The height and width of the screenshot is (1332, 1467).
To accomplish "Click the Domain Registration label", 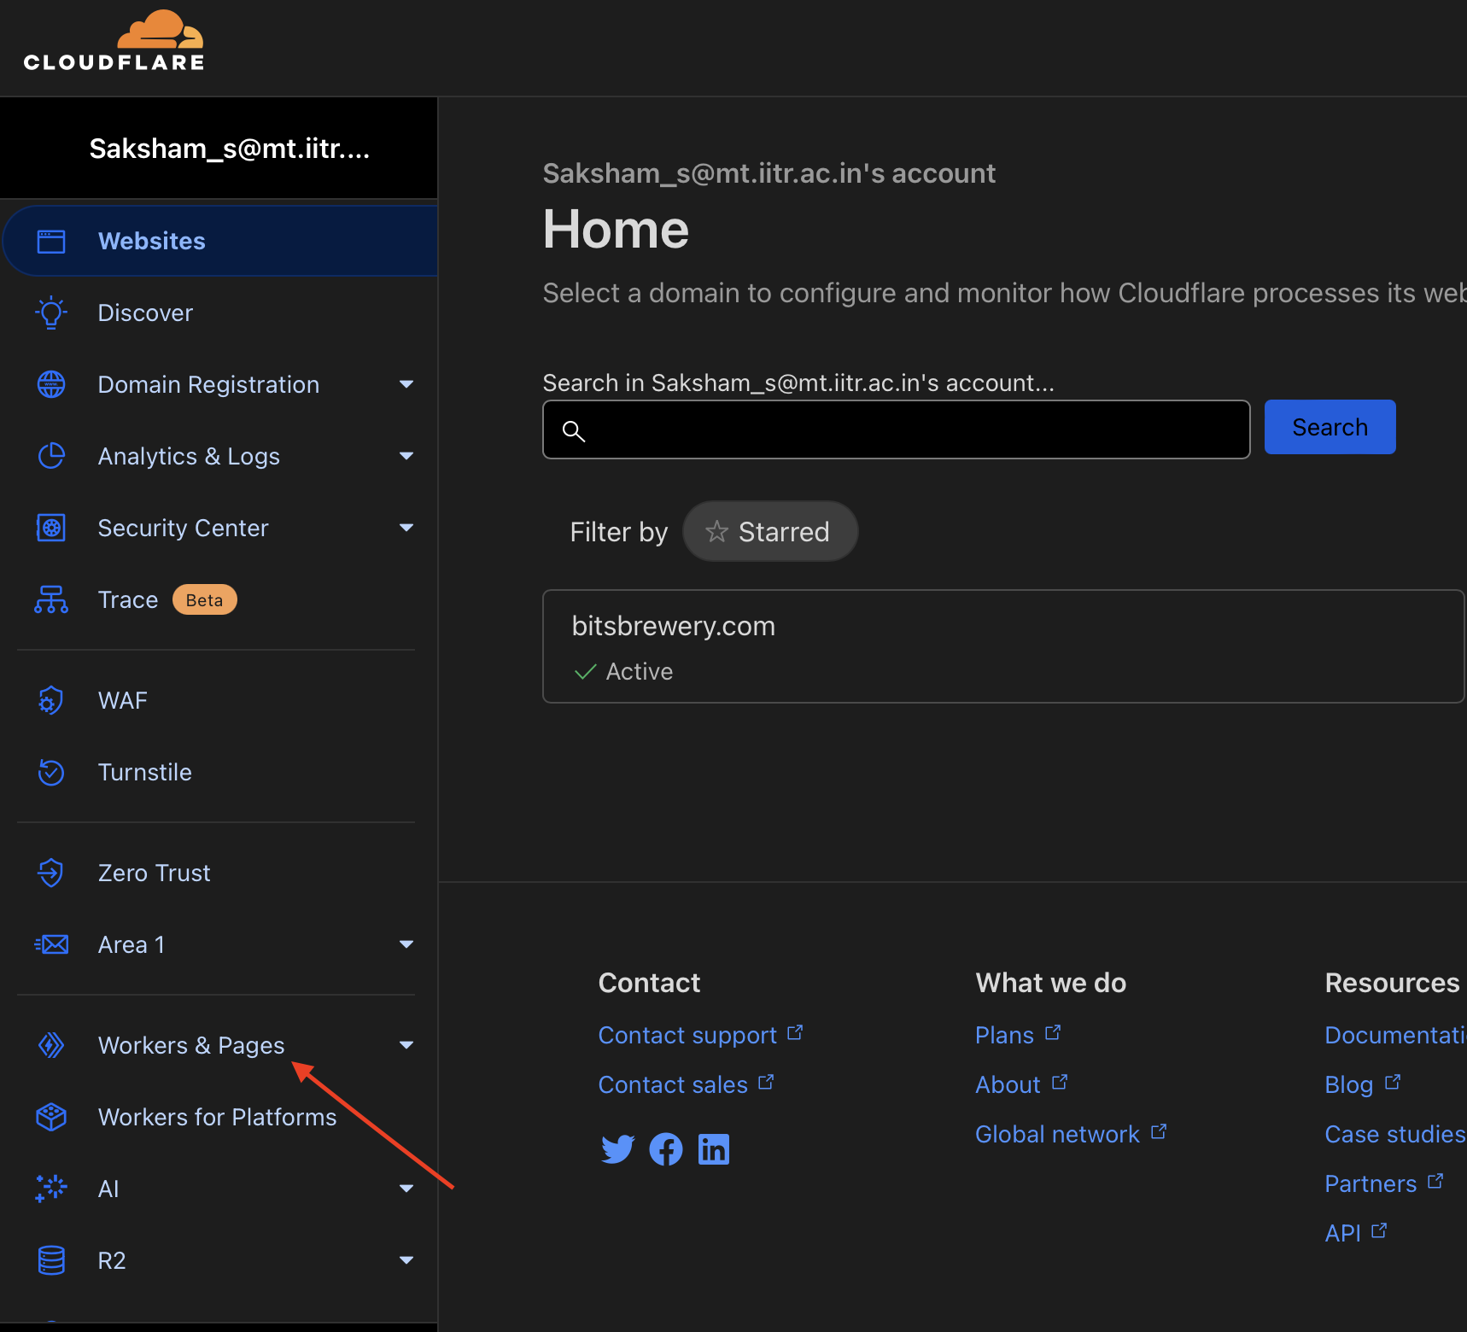I will (x=208, y=384).
